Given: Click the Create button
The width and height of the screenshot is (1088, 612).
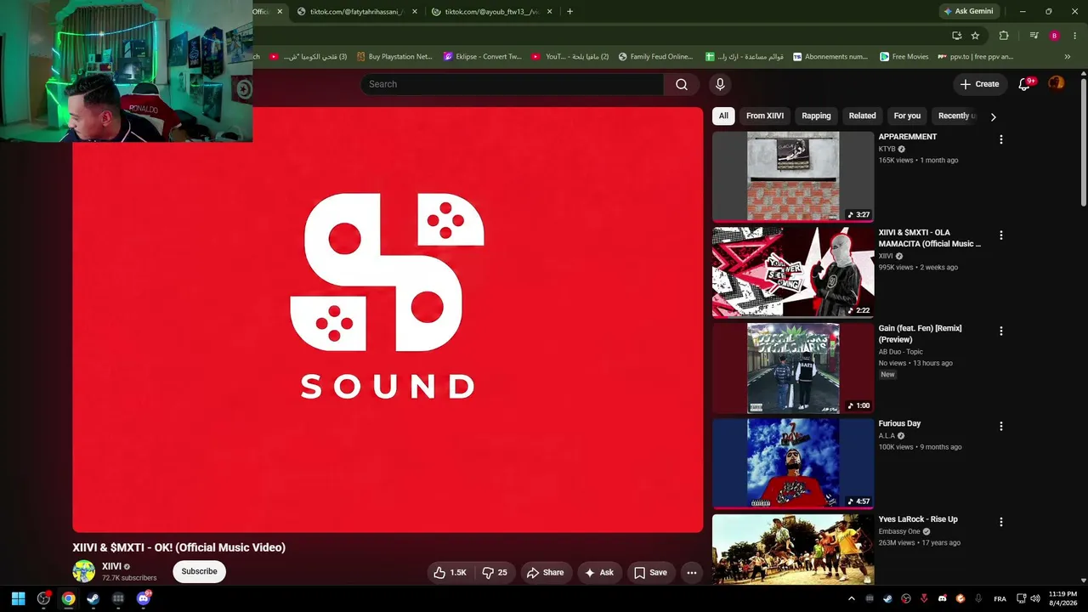Looking at the screenshot, I should pyautogui.click(x=979, y=84).
